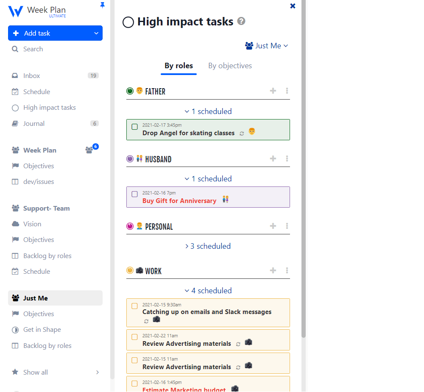Switch to the By objectives tab
The height and width of the screenshot is (392, 424).
click(230, 66)
